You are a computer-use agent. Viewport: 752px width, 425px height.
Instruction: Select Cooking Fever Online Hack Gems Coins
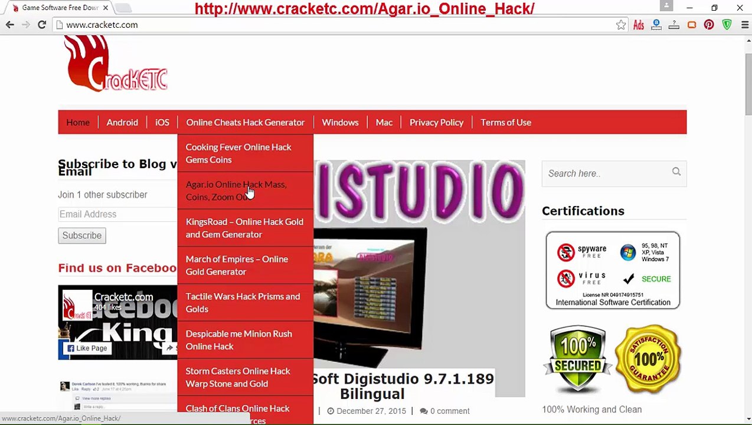tap(245, 153)
